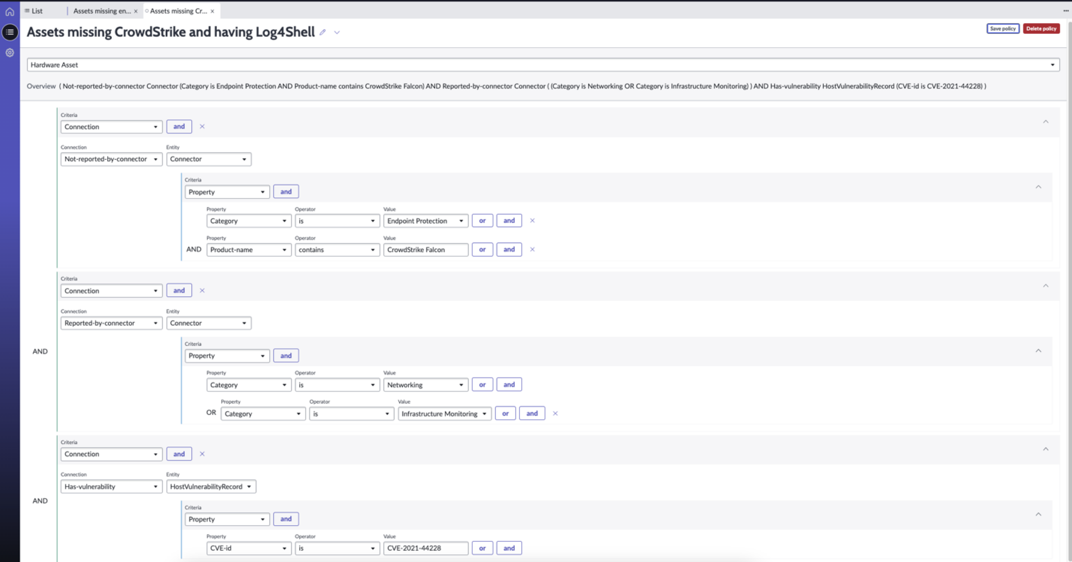This screenshot has height=562, width=1072.
Task: Open the list view sidebar icon
Action: click(x=10, y=32)
